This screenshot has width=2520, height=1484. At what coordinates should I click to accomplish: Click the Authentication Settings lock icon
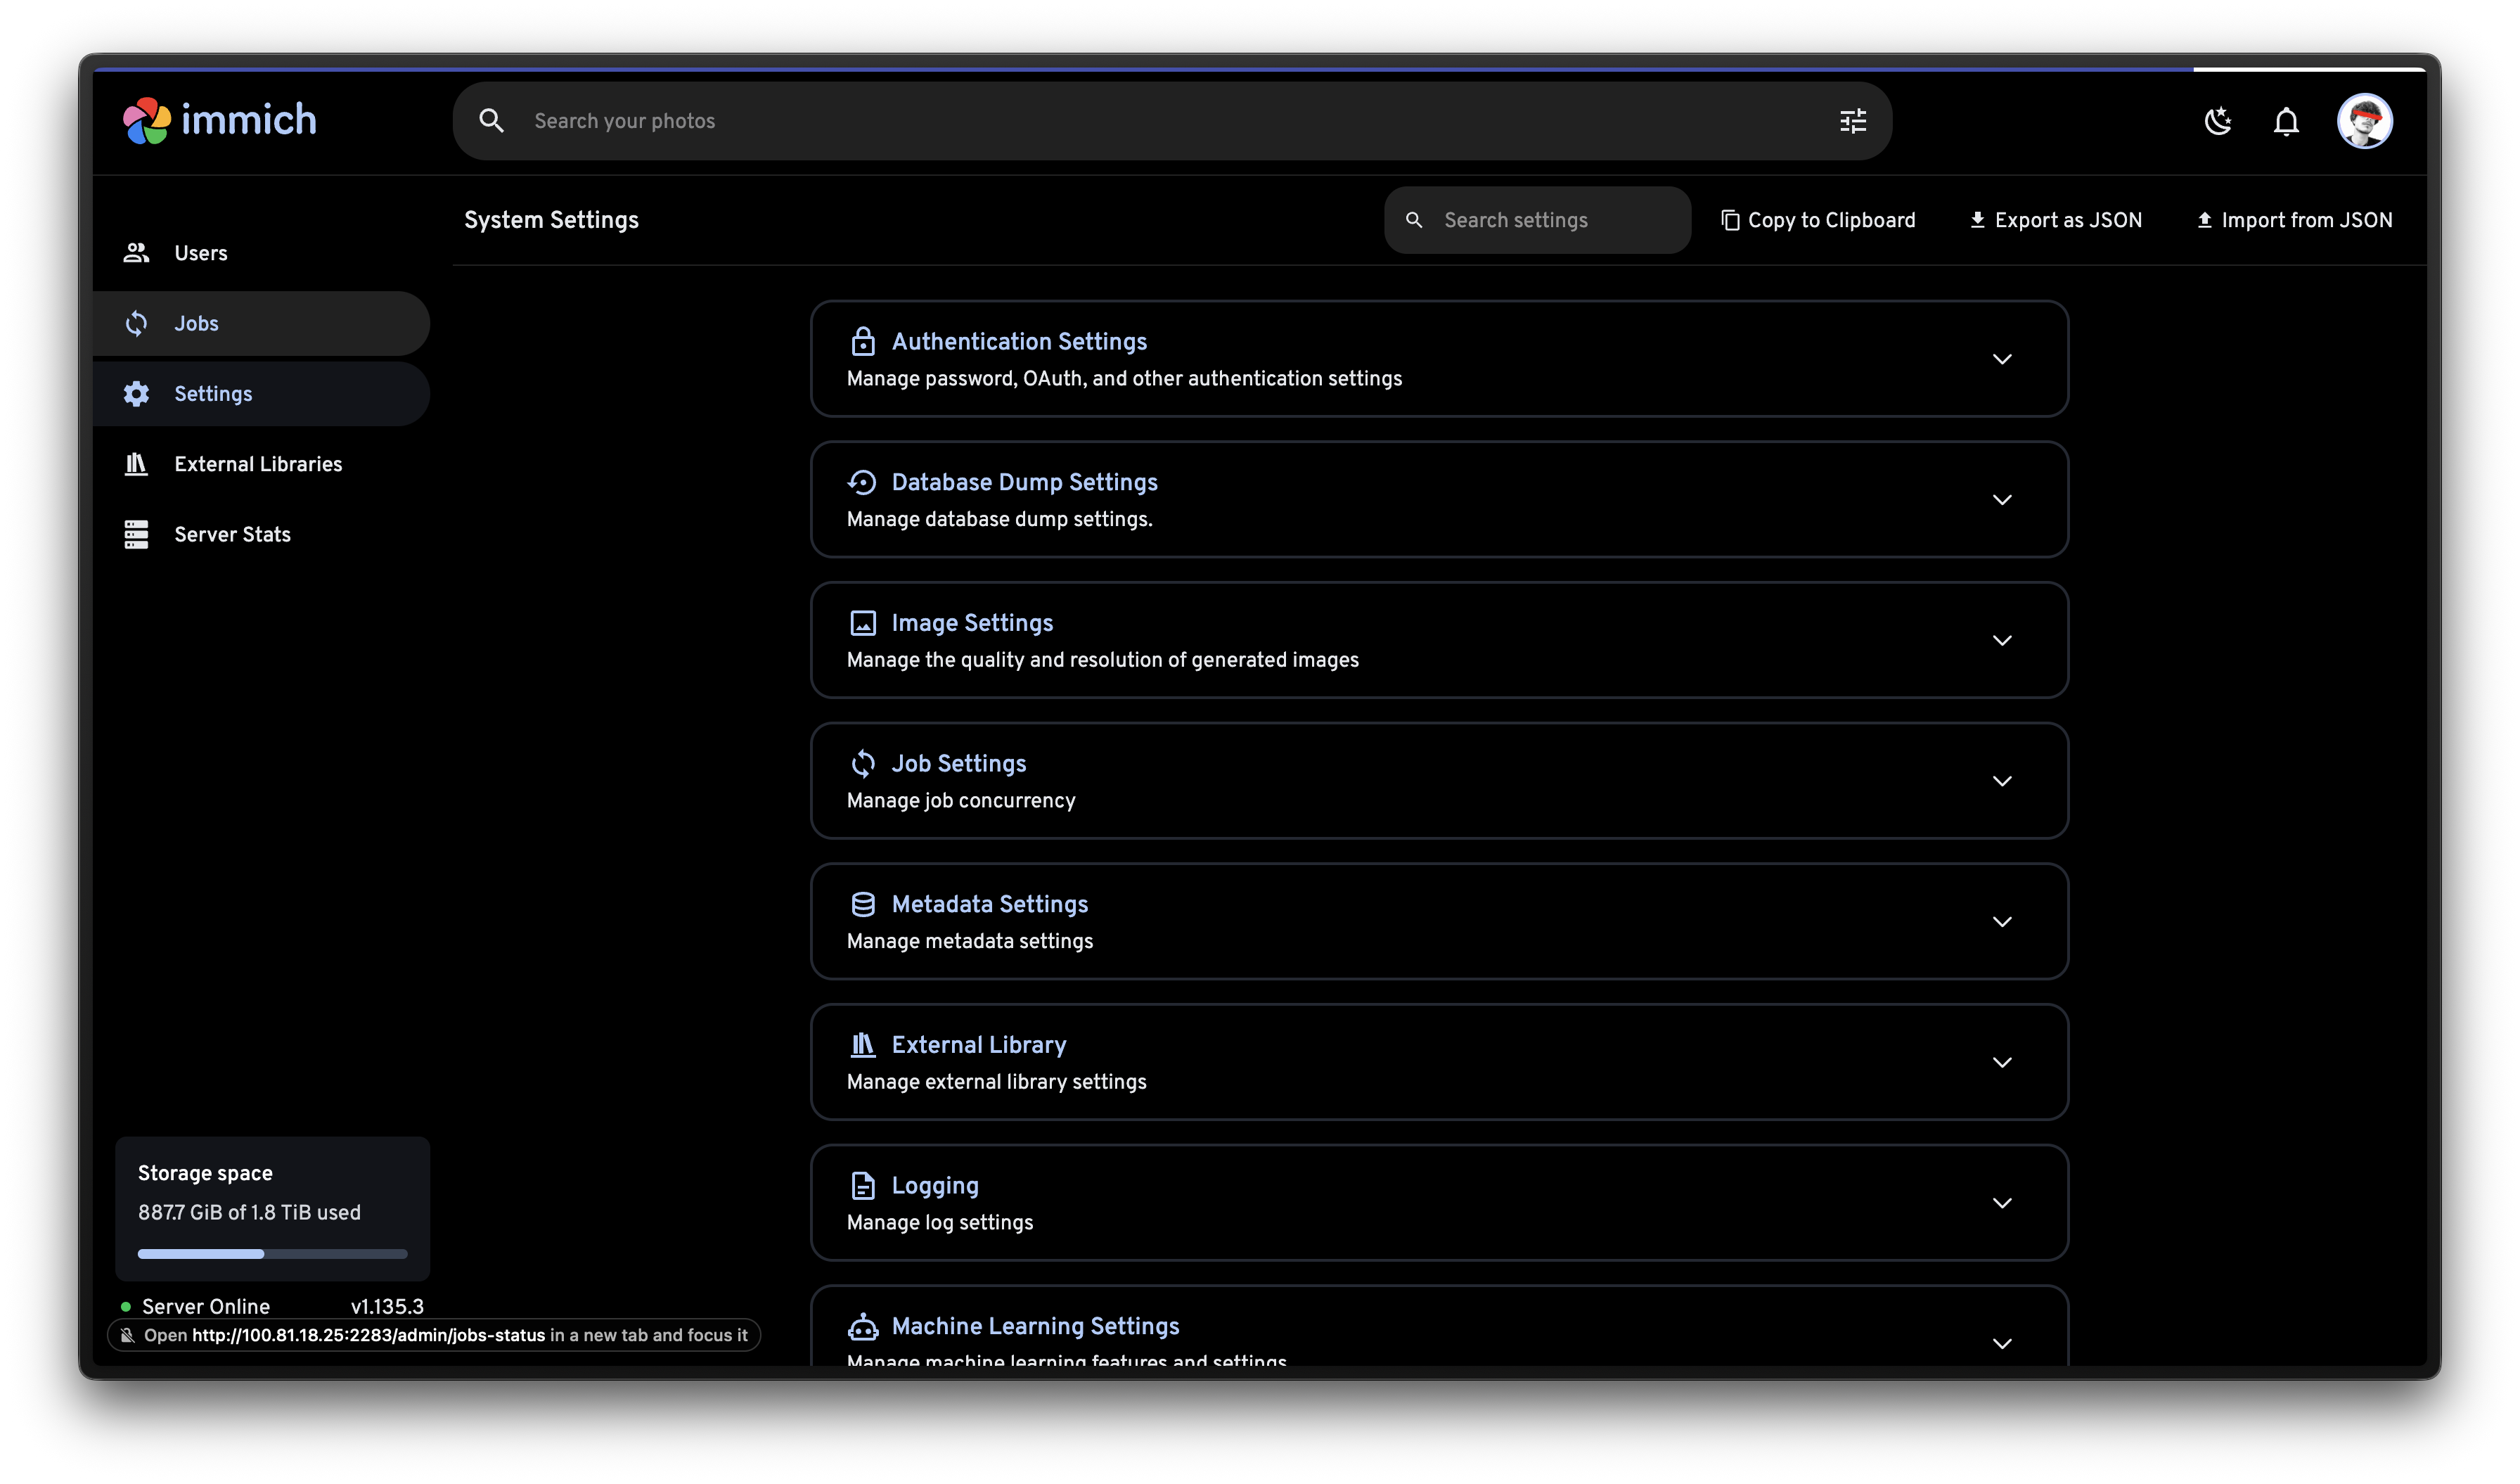point(862,342)
